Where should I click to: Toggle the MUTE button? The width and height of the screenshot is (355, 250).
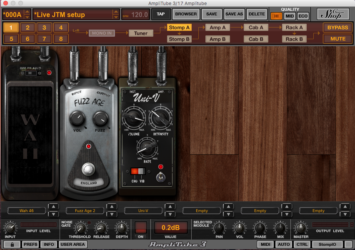click(337, 39)
